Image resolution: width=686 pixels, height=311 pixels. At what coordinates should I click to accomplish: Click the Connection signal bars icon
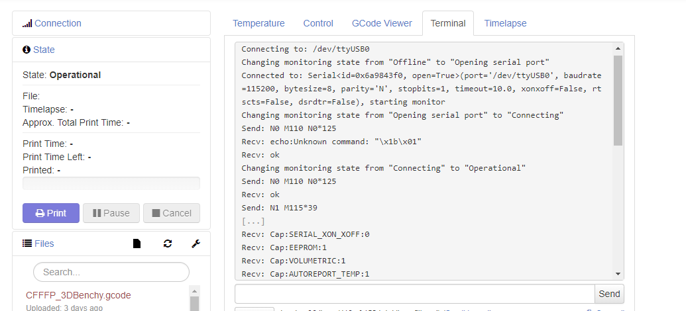[27, 24]
